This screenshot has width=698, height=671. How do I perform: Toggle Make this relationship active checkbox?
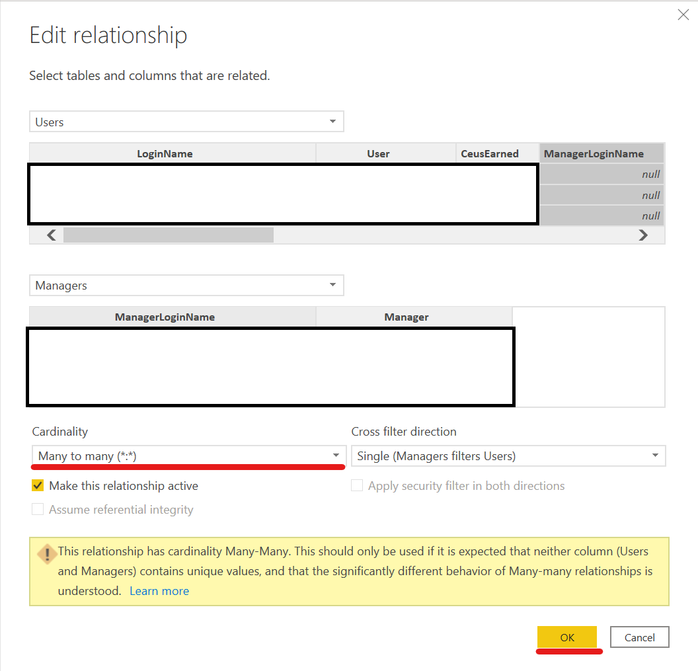[38, 486]
